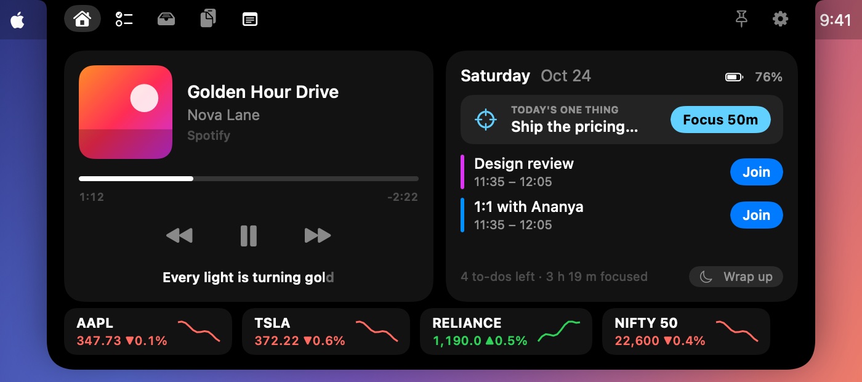Click the AAPL price 347.73

pos(99,341)
